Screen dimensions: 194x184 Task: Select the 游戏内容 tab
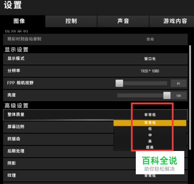point(172,21)
